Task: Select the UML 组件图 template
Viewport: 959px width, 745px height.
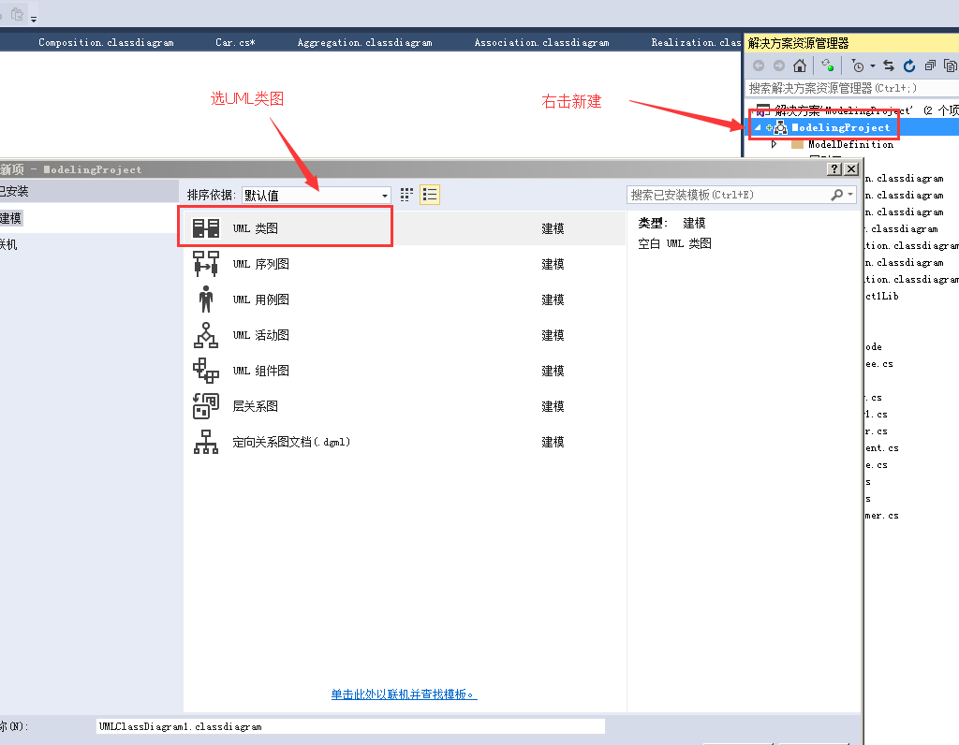Action: (x=405, y=371)
